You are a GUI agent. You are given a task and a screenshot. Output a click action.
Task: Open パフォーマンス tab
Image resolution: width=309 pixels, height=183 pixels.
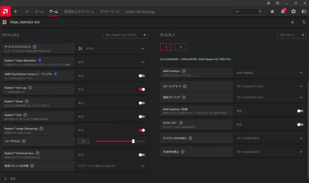110,12
